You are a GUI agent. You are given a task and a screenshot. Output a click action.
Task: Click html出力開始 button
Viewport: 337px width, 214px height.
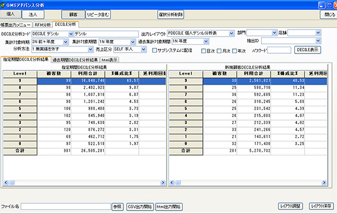point(169,207)
